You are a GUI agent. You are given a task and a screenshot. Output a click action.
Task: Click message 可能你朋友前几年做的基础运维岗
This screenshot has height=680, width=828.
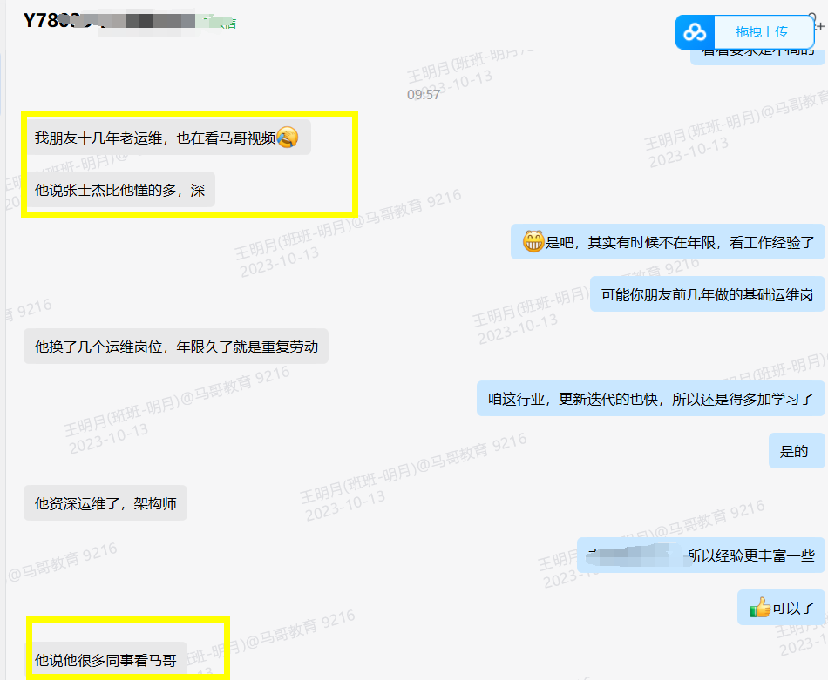707,294
